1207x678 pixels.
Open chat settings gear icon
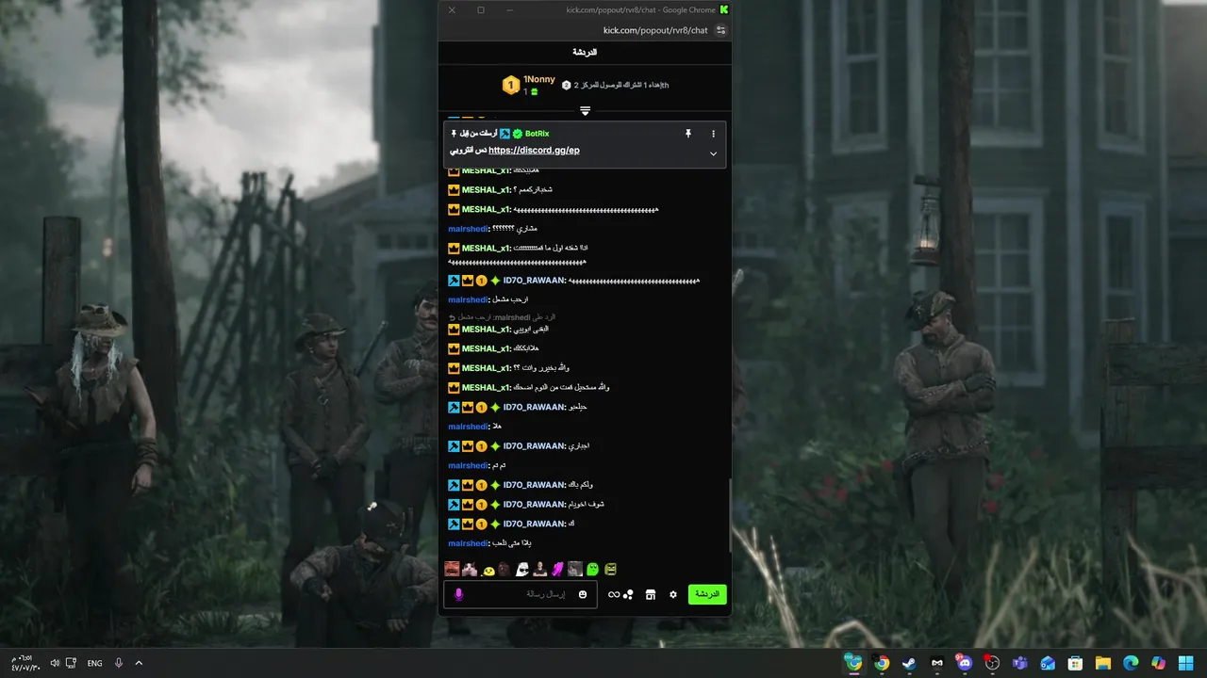(673, 594)
